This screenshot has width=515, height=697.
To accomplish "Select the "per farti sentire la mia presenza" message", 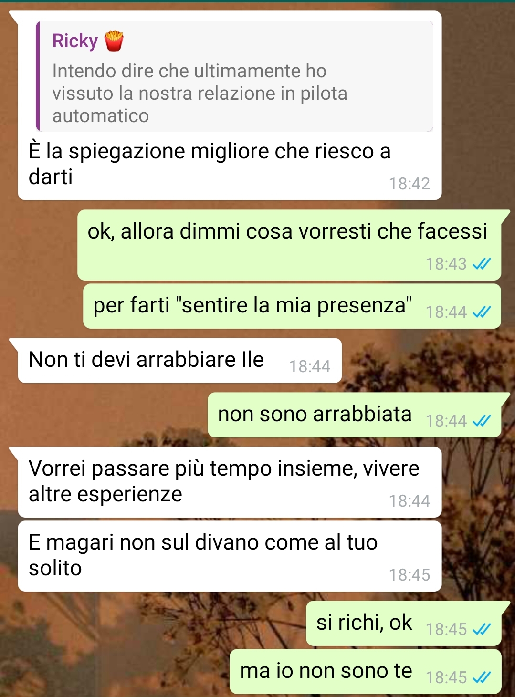I will pyautogui.click(x=292, y=306).
